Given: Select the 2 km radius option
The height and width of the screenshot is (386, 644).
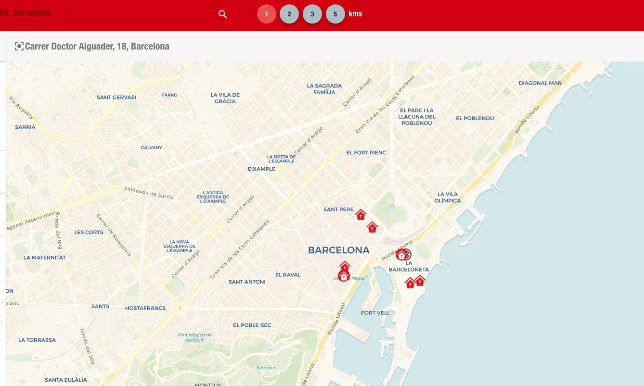Looking at the screenshot, I should click(x=289, y=14).
